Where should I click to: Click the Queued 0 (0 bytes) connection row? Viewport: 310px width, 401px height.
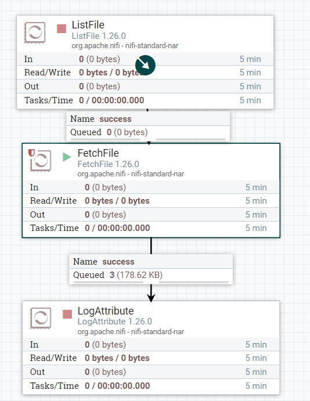(x=148, y=132)
